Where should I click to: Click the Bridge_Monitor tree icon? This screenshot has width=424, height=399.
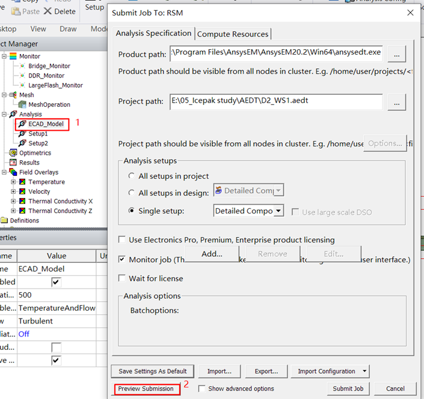pyautogui.click(x=22, y=66)
